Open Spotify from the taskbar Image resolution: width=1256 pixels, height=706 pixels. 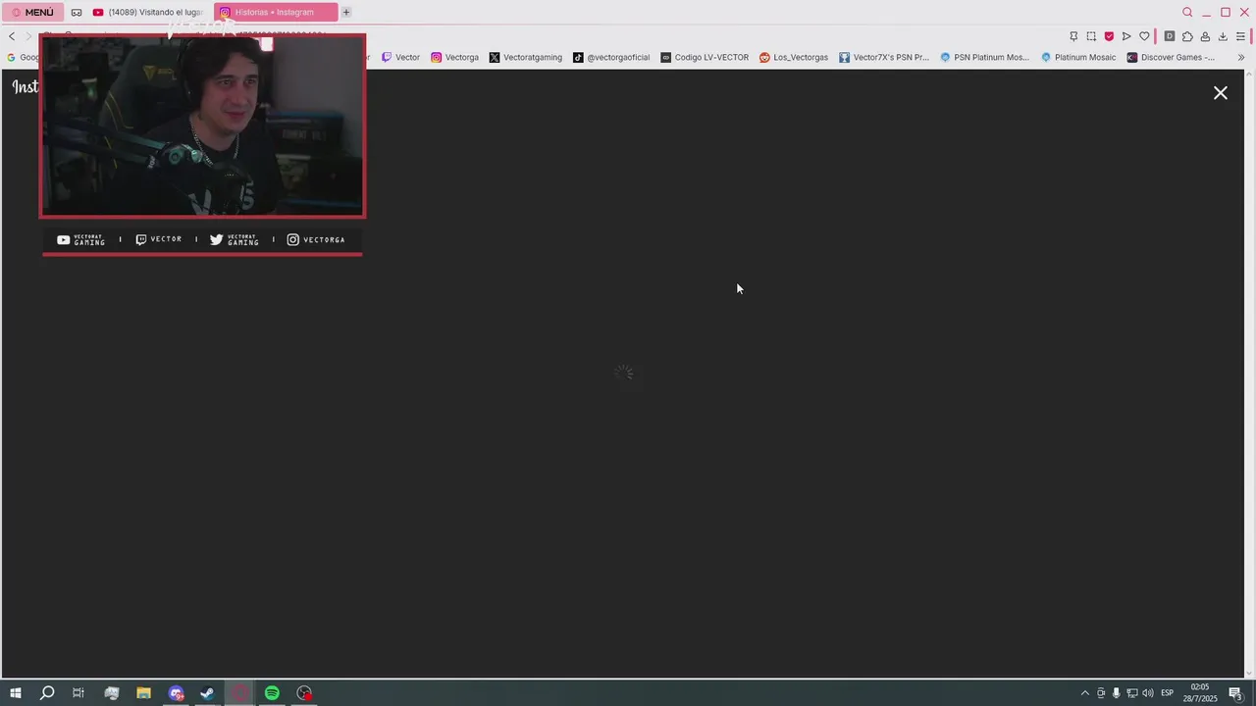(x=272, y=693)
